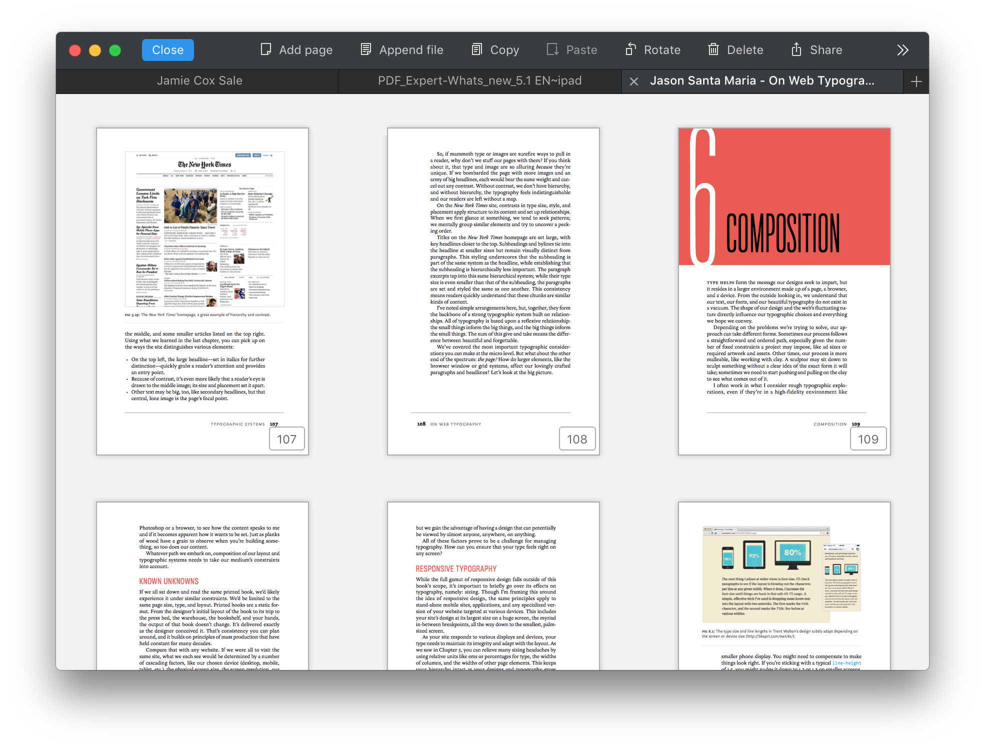Click the Add page label

[x=305, y=50]
